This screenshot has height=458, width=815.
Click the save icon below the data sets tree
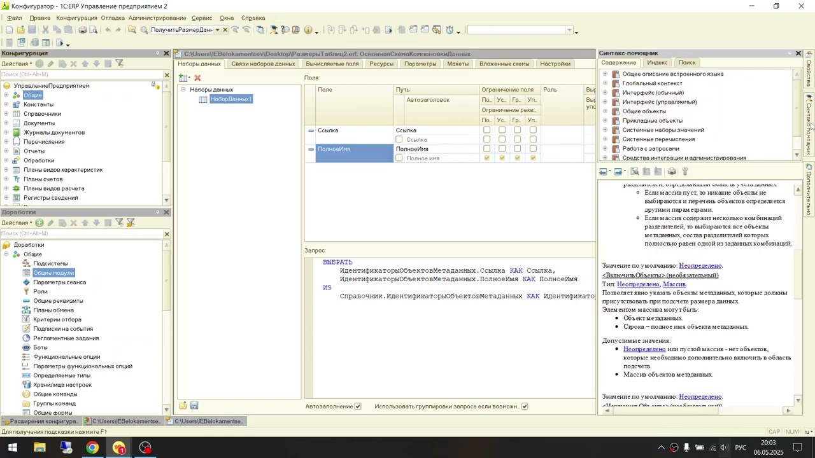tap(194, 406)
